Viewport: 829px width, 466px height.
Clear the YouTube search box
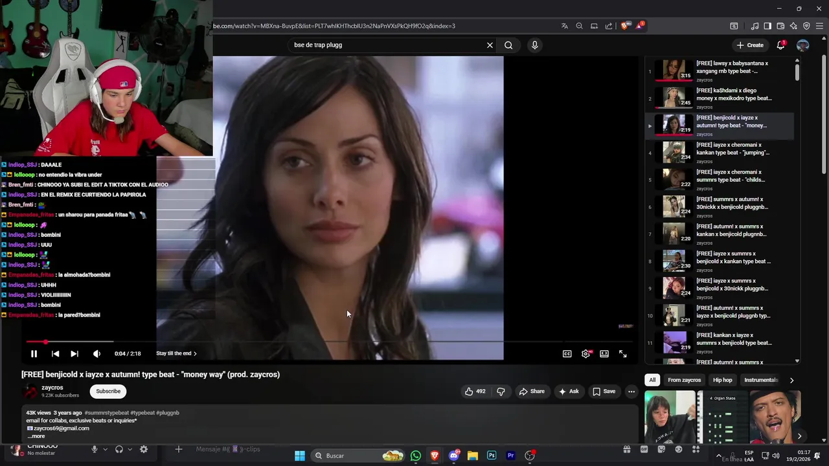coord(490,45)
